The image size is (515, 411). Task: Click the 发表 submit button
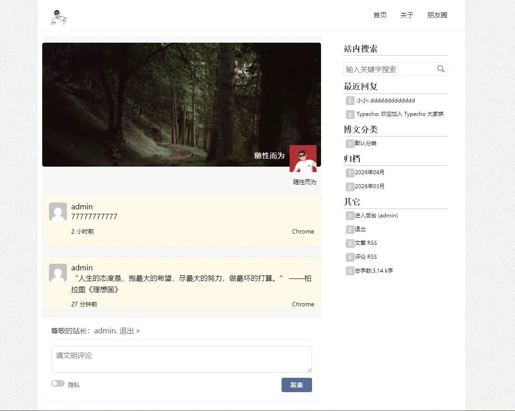coord(297,385)
